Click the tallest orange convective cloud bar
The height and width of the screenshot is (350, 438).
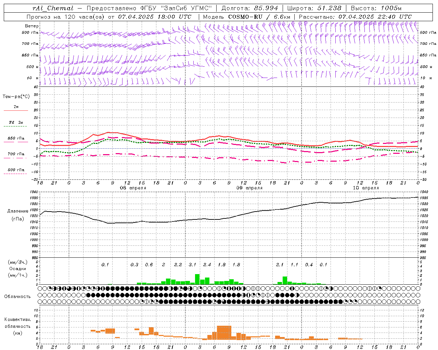[x=224, y=333]
